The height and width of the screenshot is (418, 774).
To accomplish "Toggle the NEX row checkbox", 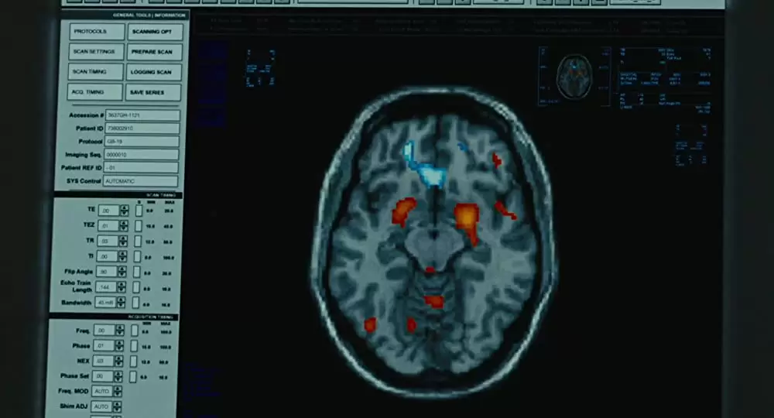I will click(135, 361).
